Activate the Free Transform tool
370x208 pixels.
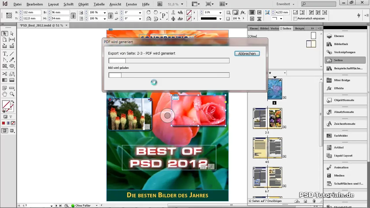click(x=12, y=74)
